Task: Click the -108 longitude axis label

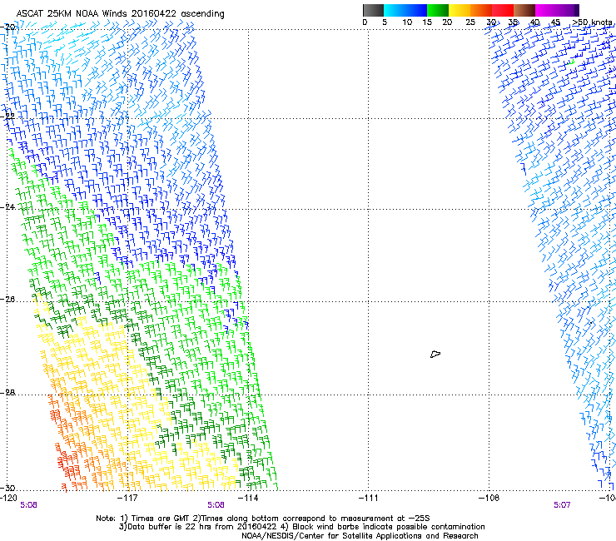Action: 489,499
